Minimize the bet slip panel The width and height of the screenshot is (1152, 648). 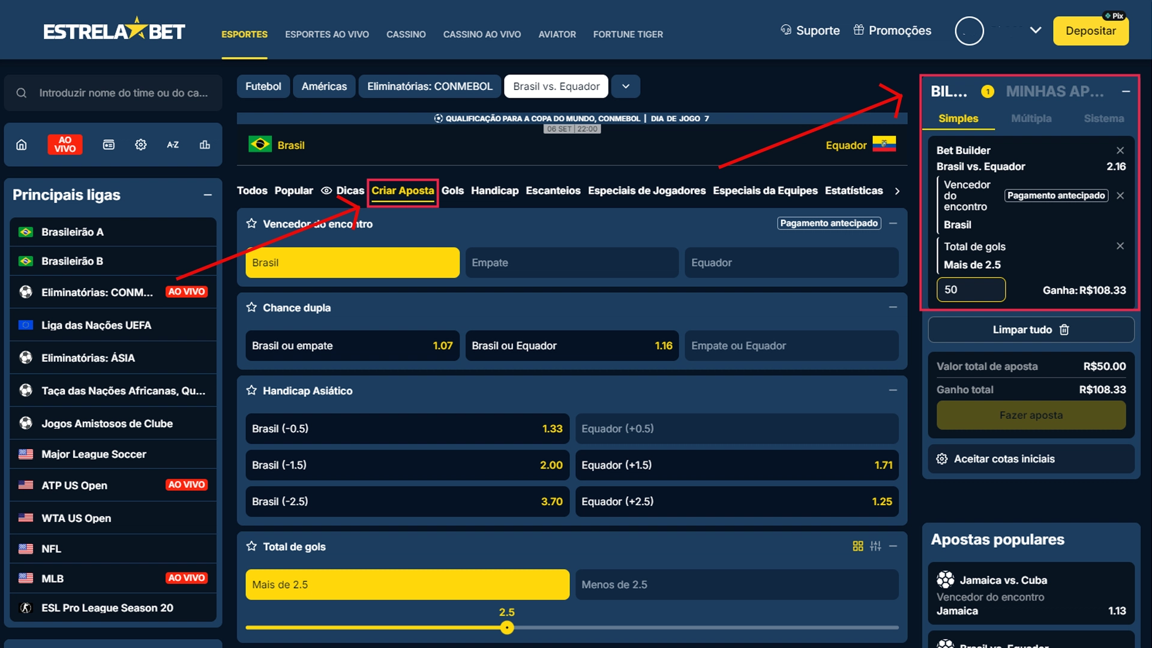pos(1126,91)
